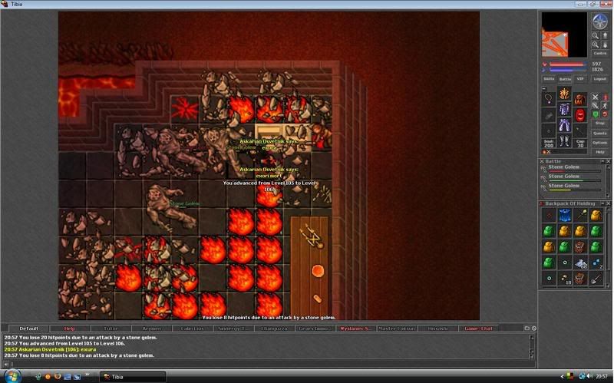This screenshot has height=383, width=614.
Task: Click the red shield equipment slot
Action: [580, 115]
